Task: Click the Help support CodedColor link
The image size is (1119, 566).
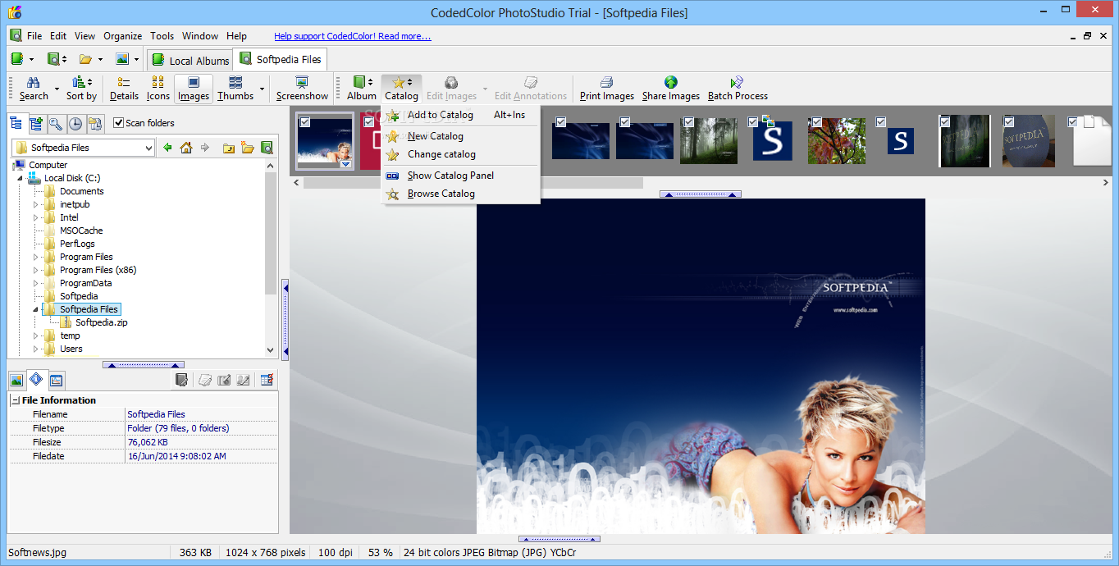Action: click(352, 36)
